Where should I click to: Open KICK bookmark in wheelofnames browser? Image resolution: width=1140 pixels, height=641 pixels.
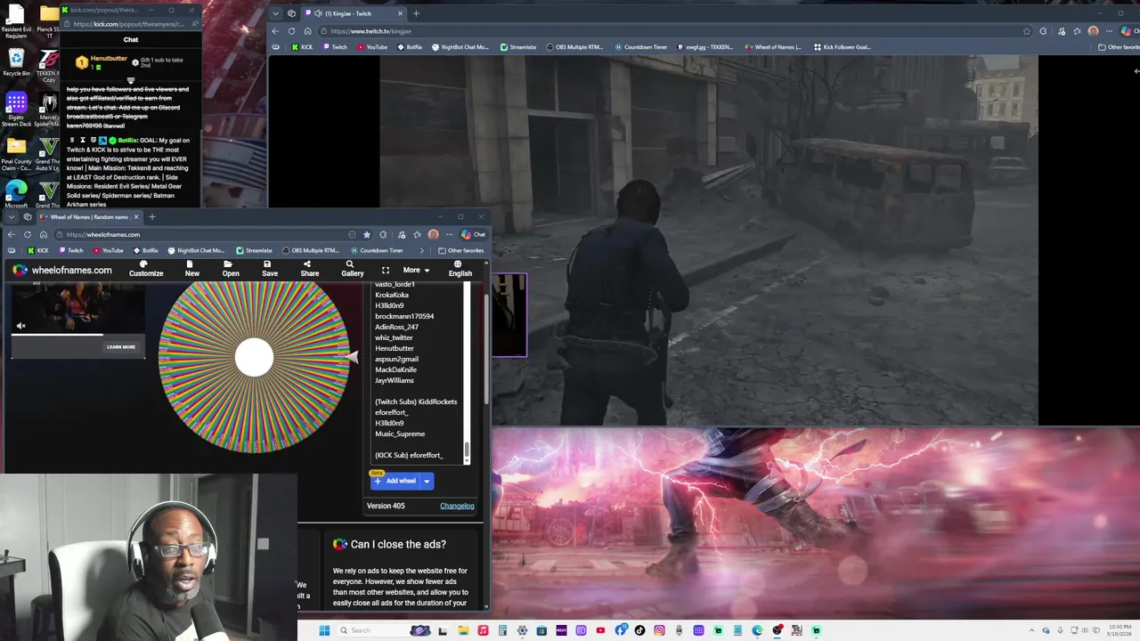coord(37,250)
